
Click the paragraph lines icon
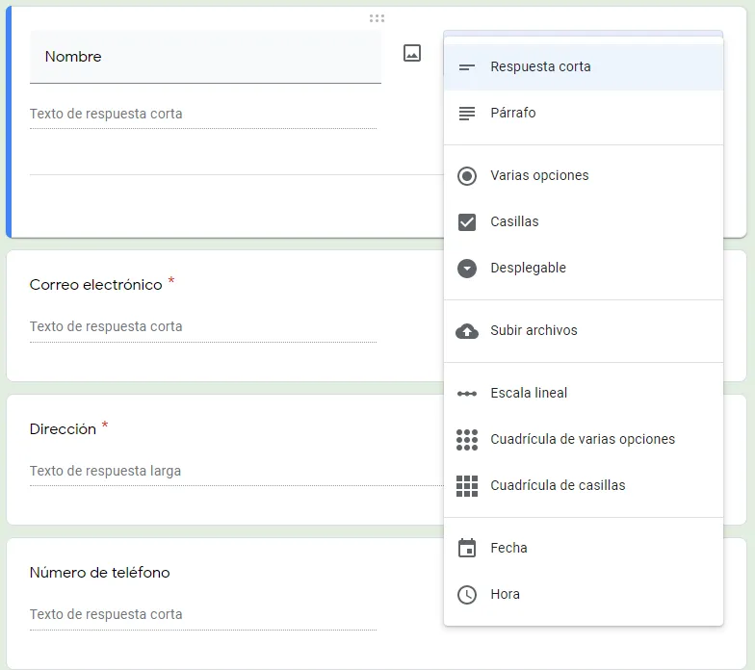(466, 114)
